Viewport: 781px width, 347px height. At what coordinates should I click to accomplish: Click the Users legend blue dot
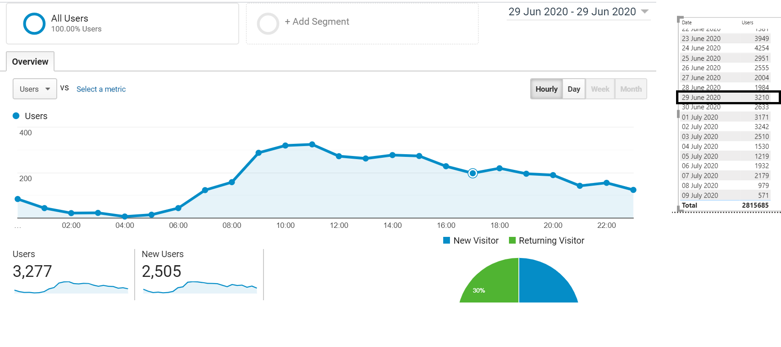point(16,116)
